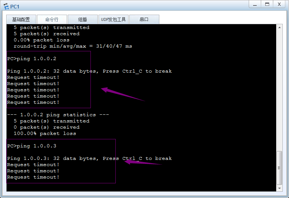This screenshot has height=198, width=289.
Task: Click the terminal vertical scrollbar thumb
Action: [x=279, y=168]
